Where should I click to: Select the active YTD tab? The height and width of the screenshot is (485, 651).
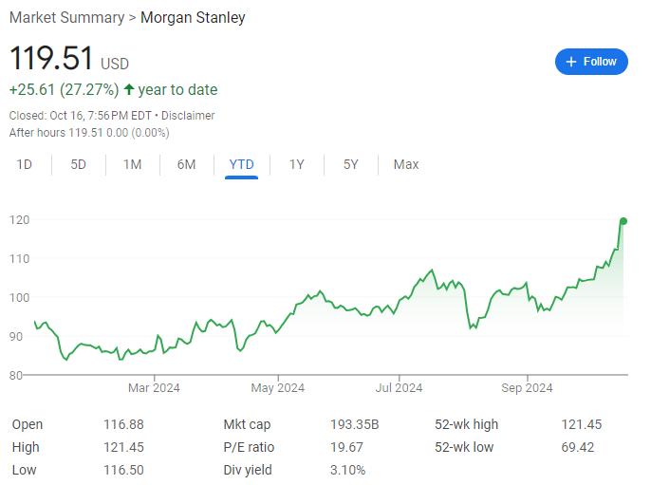(242, 165)
